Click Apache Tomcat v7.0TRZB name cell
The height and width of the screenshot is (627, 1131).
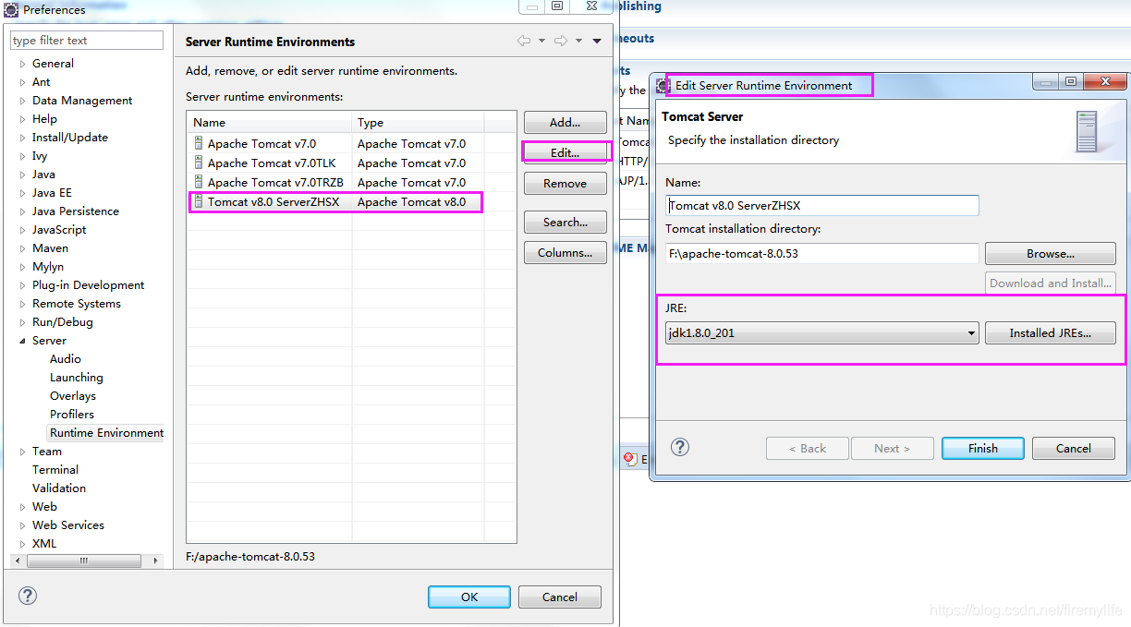click(x=275, y=182)
